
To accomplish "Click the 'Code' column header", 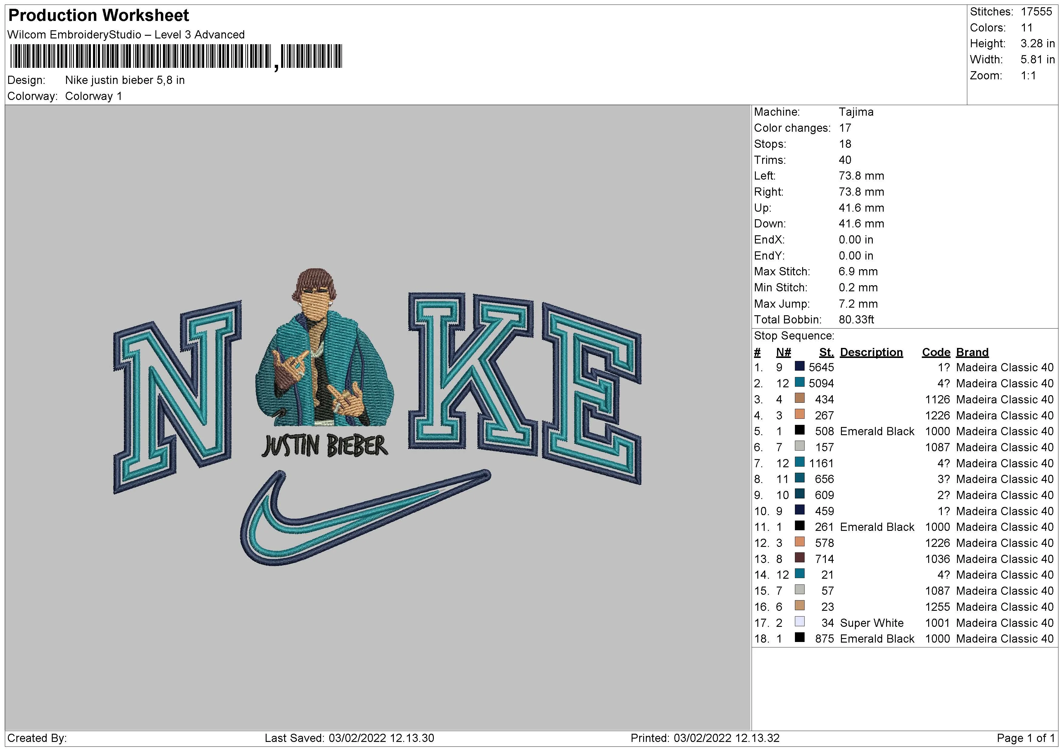I will [x=936, y=352].
